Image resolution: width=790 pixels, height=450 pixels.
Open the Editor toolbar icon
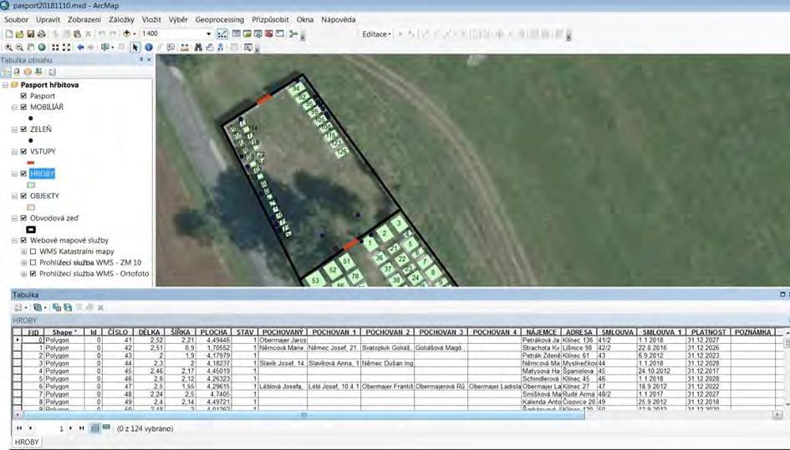pos(222,33)
